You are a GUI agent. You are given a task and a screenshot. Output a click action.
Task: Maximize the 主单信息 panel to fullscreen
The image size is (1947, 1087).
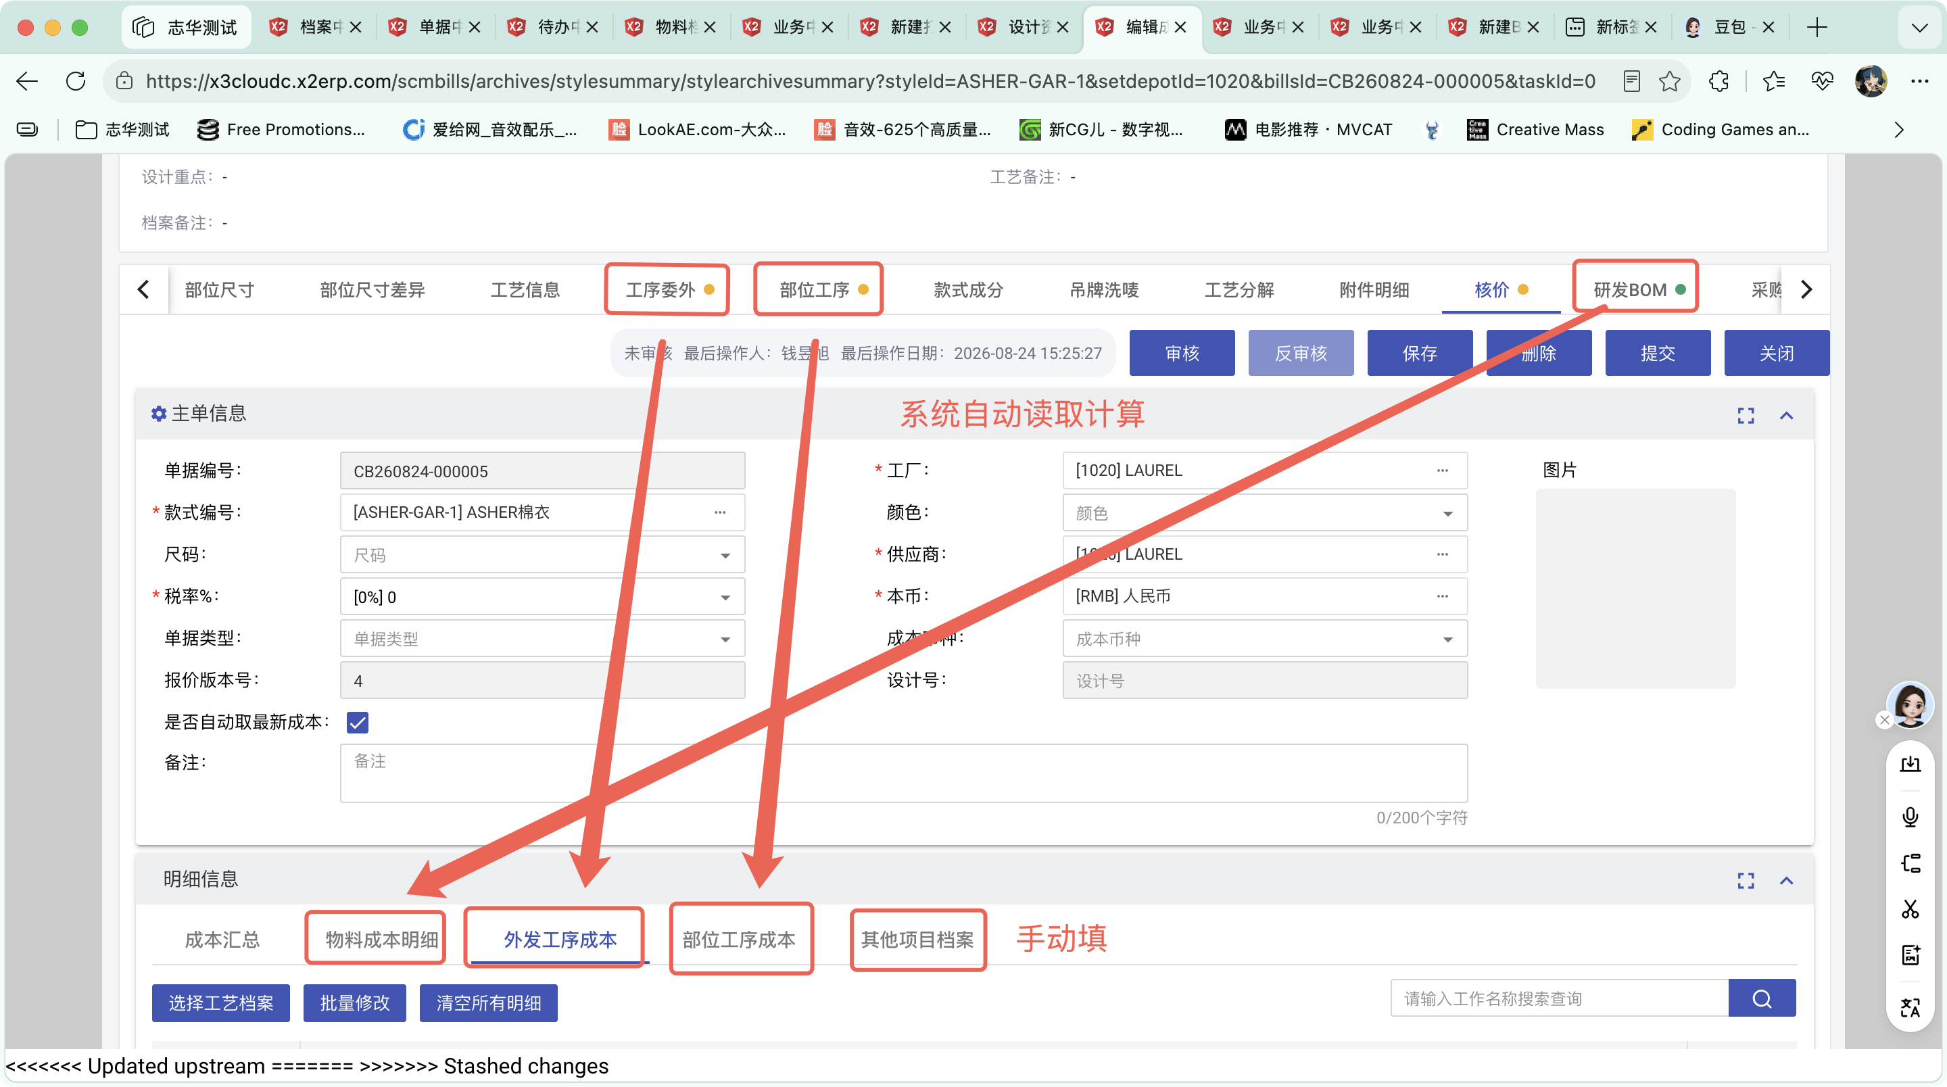(1745, 416)
